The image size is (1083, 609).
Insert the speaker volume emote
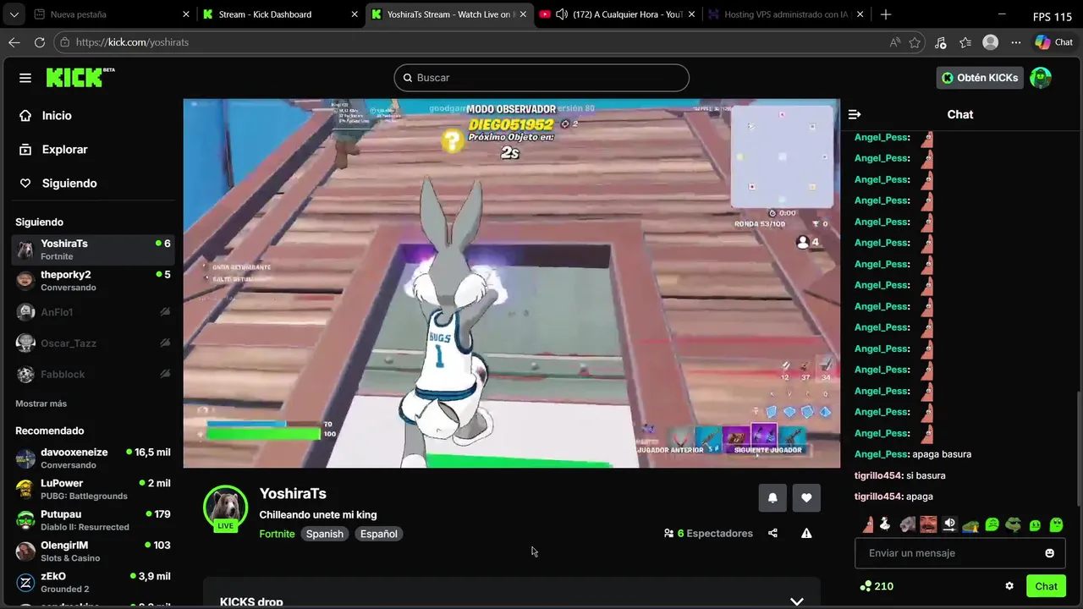[x=949, y=524]
